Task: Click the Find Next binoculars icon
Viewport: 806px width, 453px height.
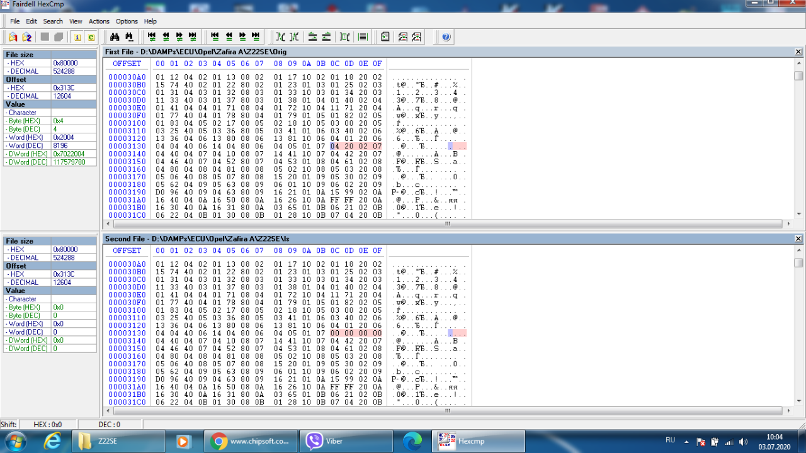Action: [129, 37]
